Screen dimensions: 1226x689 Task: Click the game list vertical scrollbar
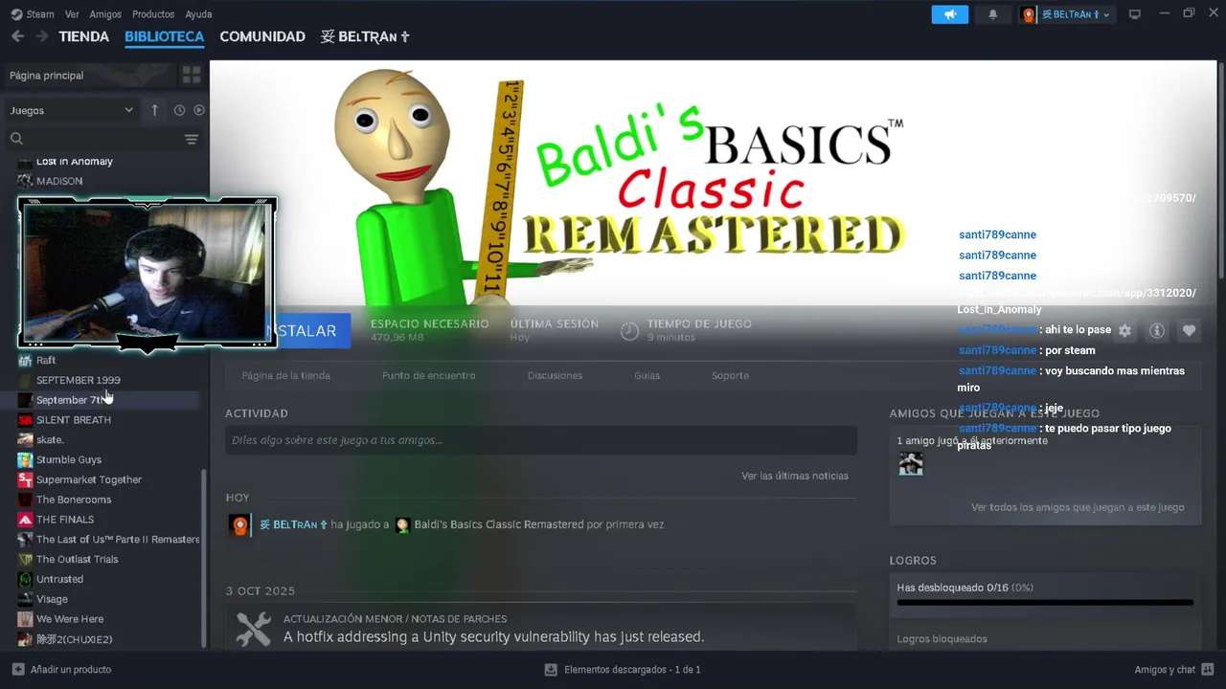(203, 558)
